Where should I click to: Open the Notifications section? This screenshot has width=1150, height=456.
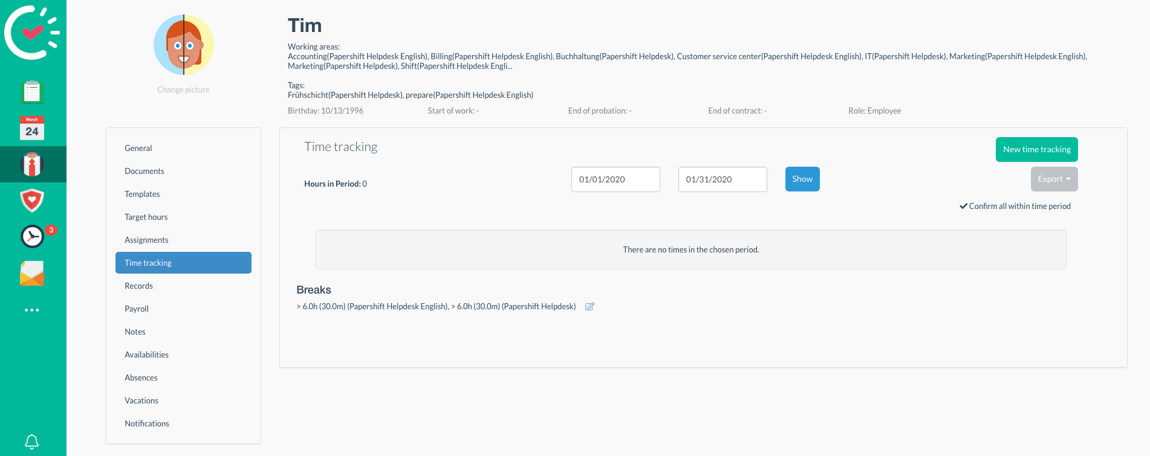(x=183, y=423)
